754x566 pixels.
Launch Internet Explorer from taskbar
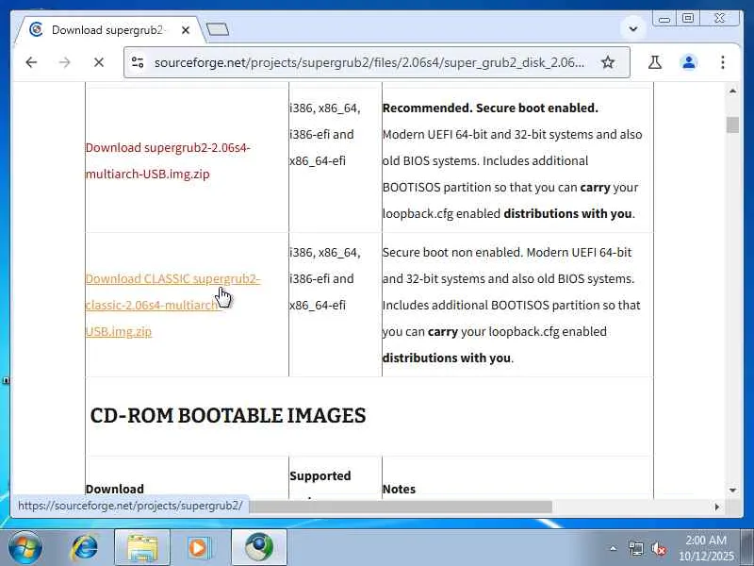[x=85, y=548]
